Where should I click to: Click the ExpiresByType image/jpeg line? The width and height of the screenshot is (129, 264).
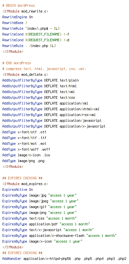point(40,201)
